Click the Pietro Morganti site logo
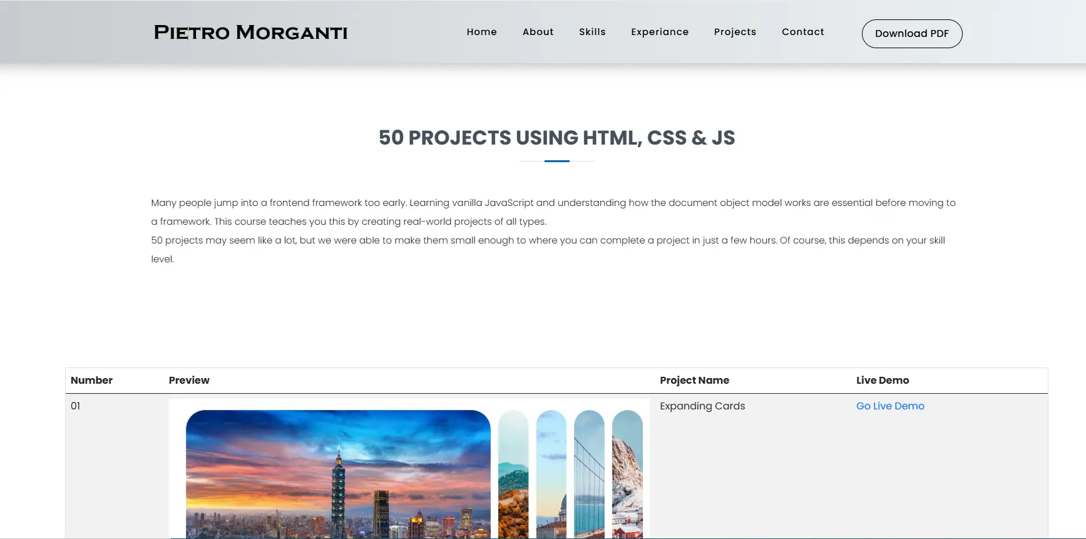The height and width of the screenshot is (539, 1086). click(250, 33)
